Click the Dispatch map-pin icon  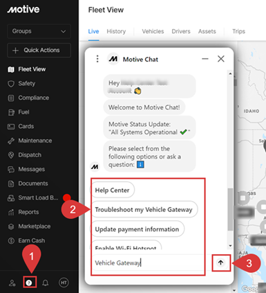[x=11, y=155]
